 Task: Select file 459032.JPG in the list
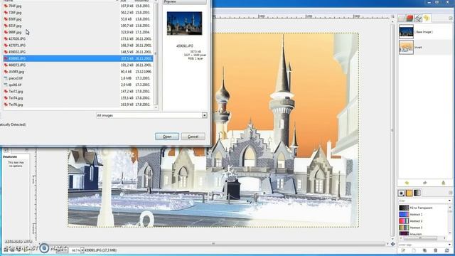77,52
